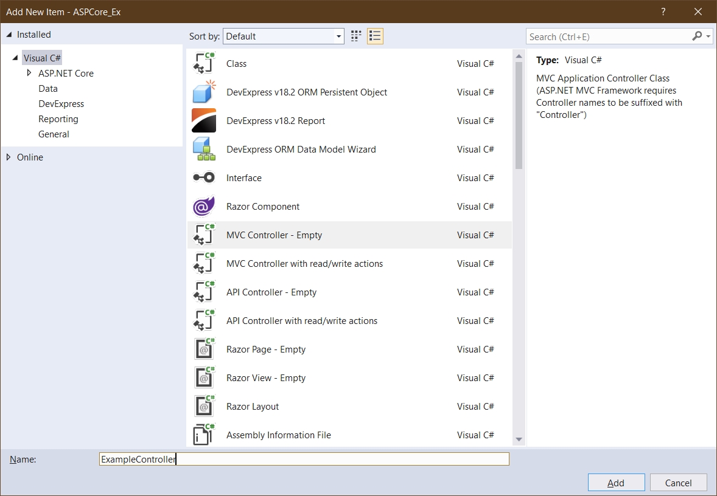Click the MVC Controller read/write actions icon
Image resolution: width=717 pixels, height=496 pixels.
point(203,264)
